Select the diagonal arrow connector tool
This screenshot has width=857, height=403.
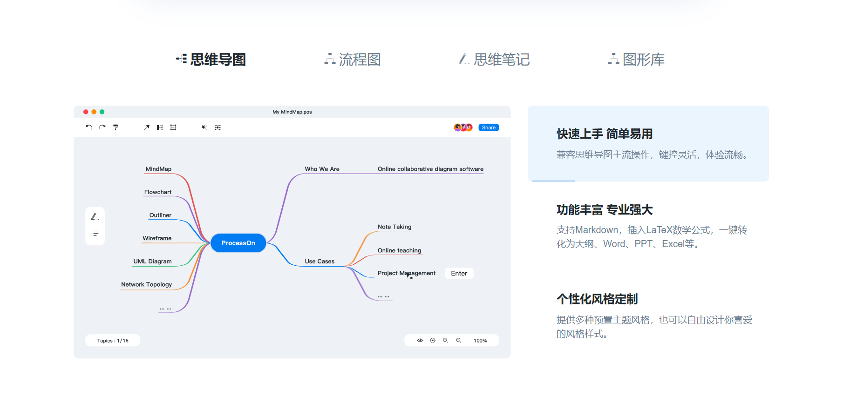147,127
